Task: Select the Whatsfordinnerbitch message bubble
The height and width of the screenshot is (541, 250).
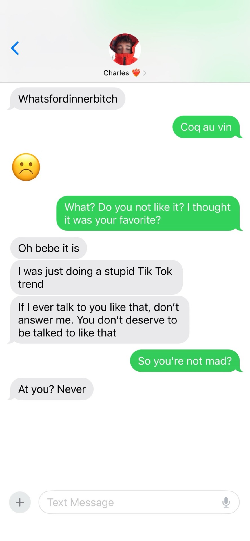Action: [68, 99]
